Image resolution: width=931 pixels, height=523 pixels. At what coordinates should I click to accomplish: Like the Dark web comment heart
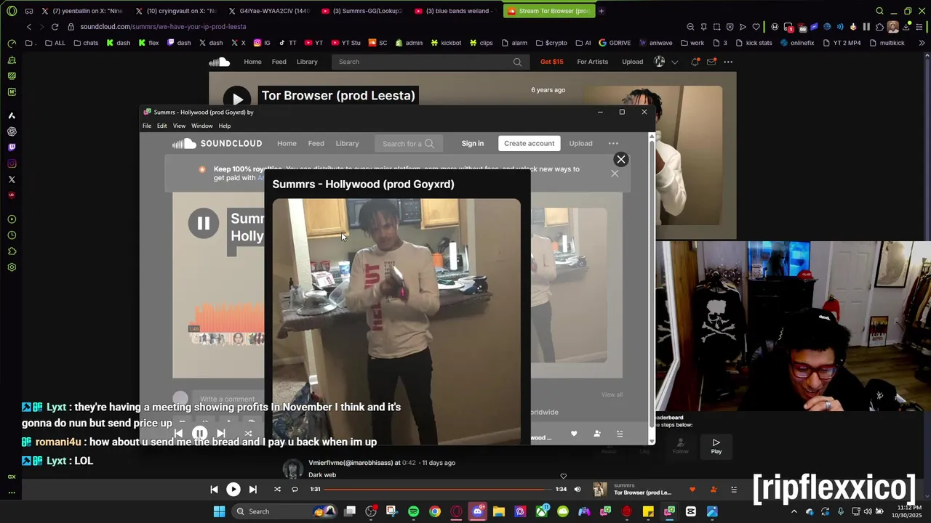coord(563,477)
